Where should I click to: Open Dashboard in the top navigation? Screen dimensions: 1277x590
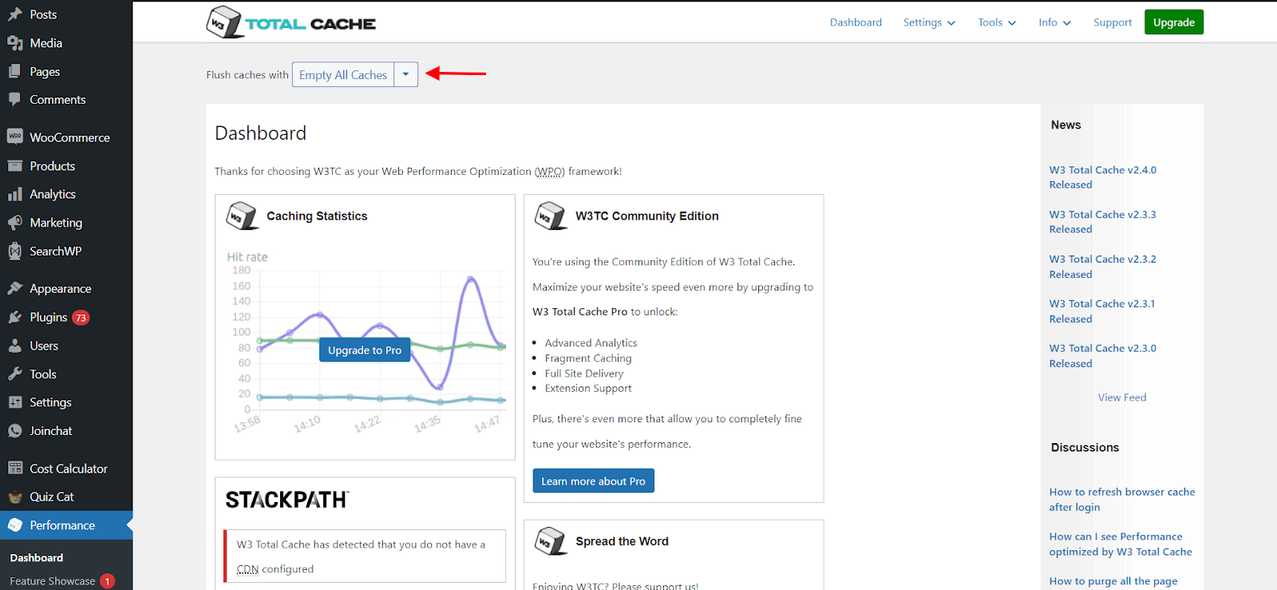(x=856, y=22)
